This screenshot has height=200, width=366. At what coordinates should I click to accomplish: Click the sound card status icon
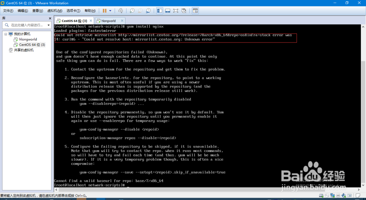point(344,196)
